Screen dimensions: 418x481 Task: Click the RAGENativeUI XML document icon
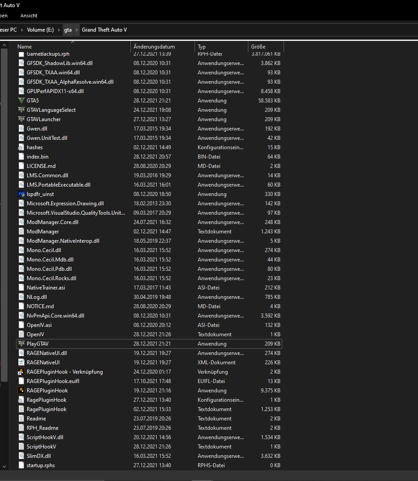tap(21, 362)
